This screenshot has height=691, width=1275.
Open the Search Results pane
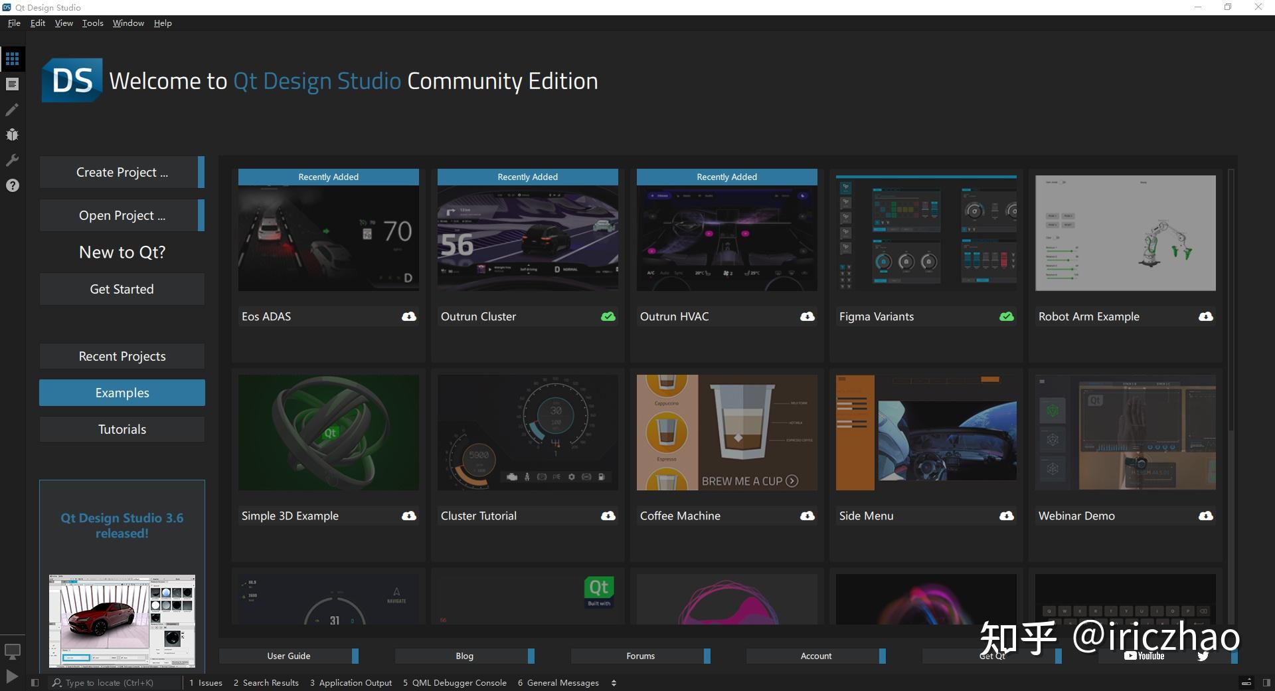(x=266, y=682)
